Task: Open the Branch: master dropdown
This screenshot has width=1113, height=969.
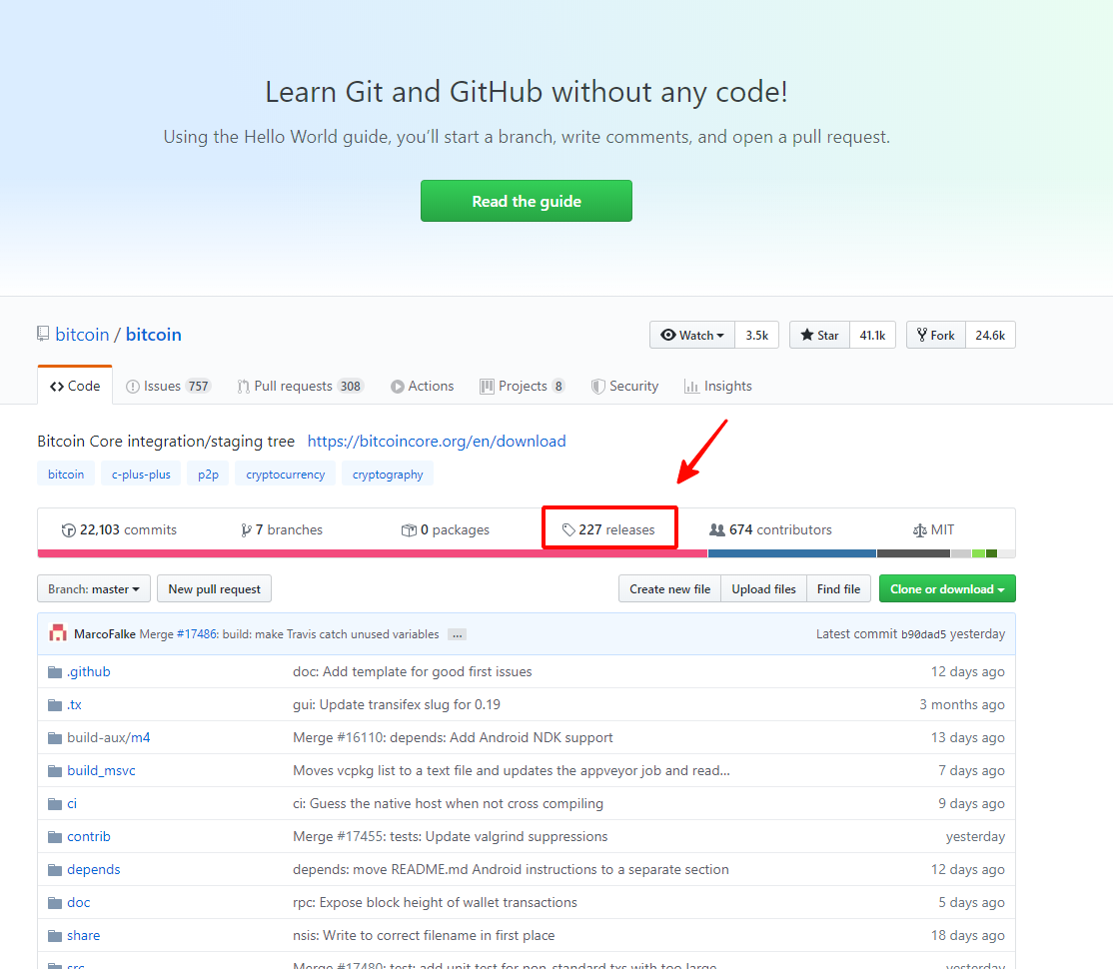Action: tap(94, 589)
